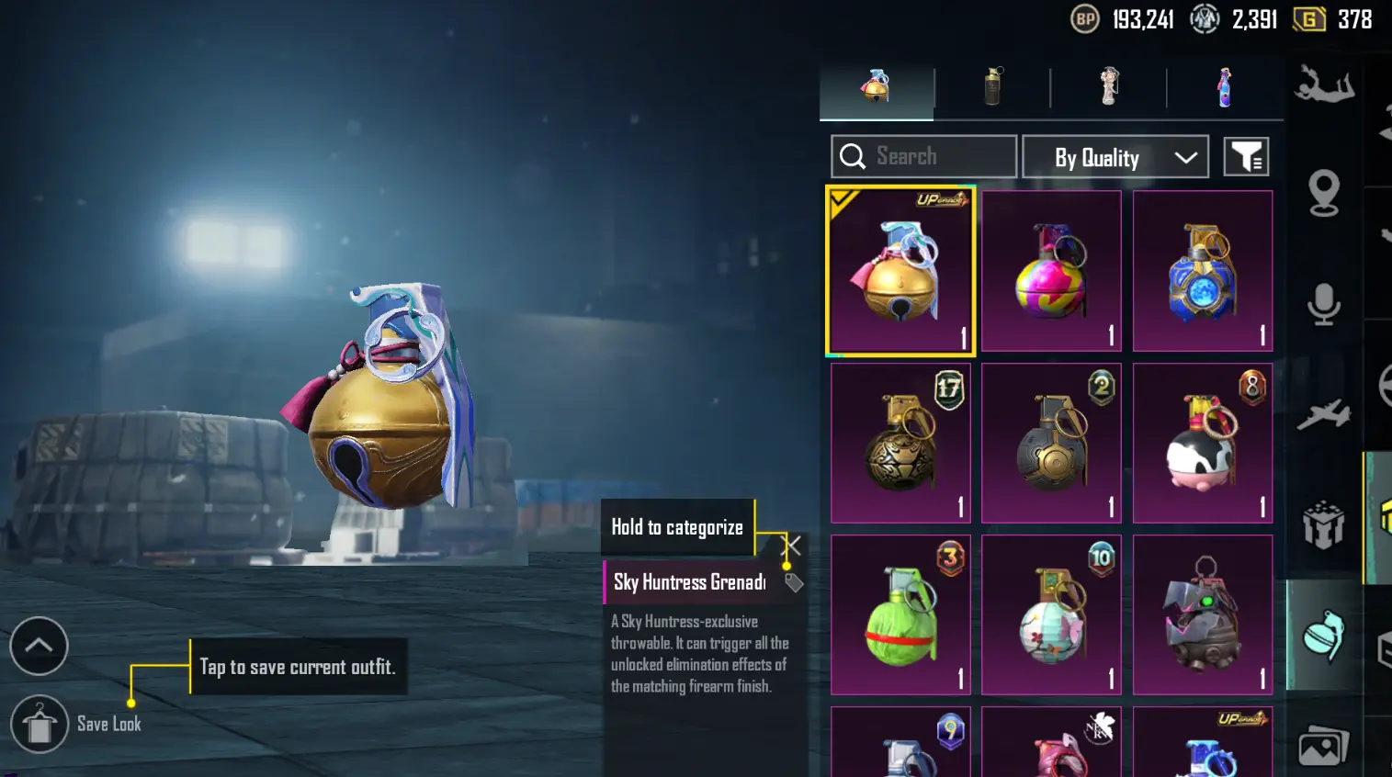Close the Hold to categorize tooltip
The image size is (1392, 777).
point(792,546)
